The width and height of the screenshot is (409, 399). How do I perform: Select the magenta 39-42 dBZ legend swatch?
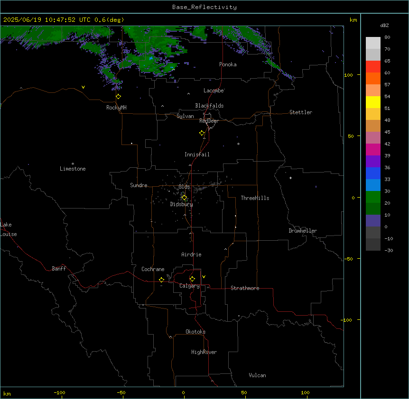coord(373,149)
